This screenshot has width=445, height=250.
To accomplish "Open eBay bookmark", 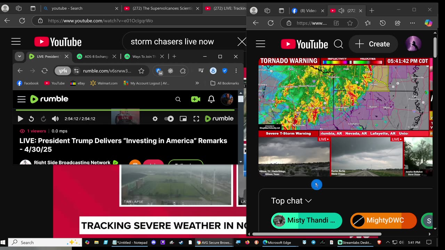I will pyautogui.click(x=78, y=83).
